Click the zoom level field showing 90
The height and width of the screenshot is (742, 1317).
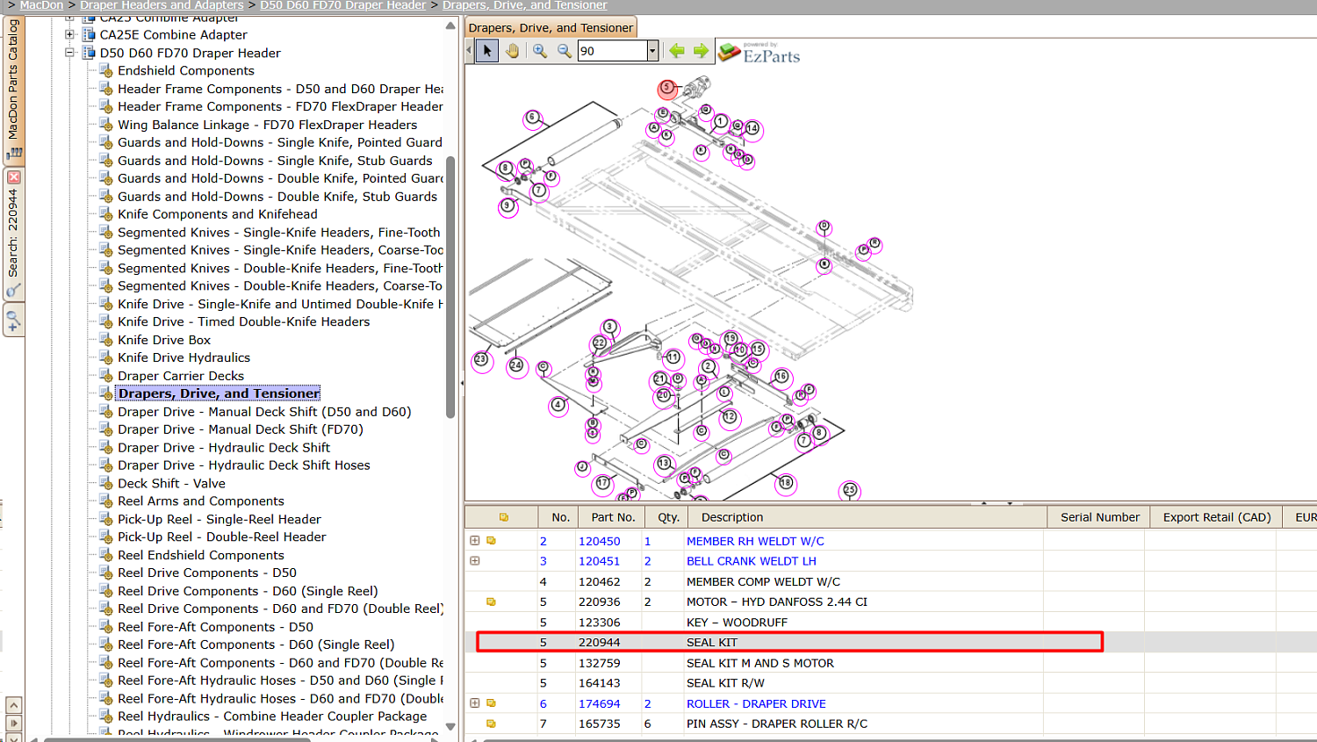(x=612, y=51)
